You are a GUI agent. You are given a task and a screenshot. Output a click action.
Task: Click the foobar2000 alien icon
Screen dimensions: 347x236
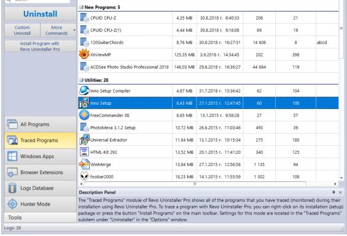84,177
